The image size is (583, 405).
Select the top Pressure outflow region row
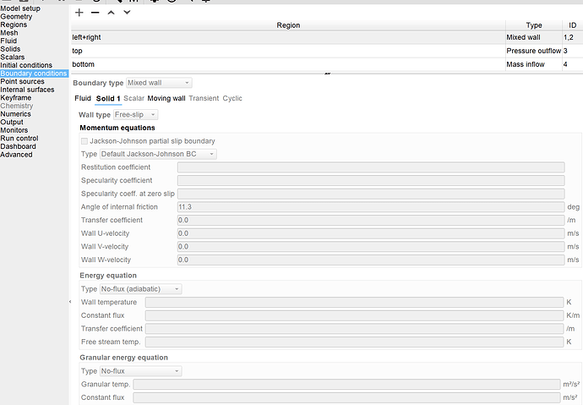tap(327, 51)
